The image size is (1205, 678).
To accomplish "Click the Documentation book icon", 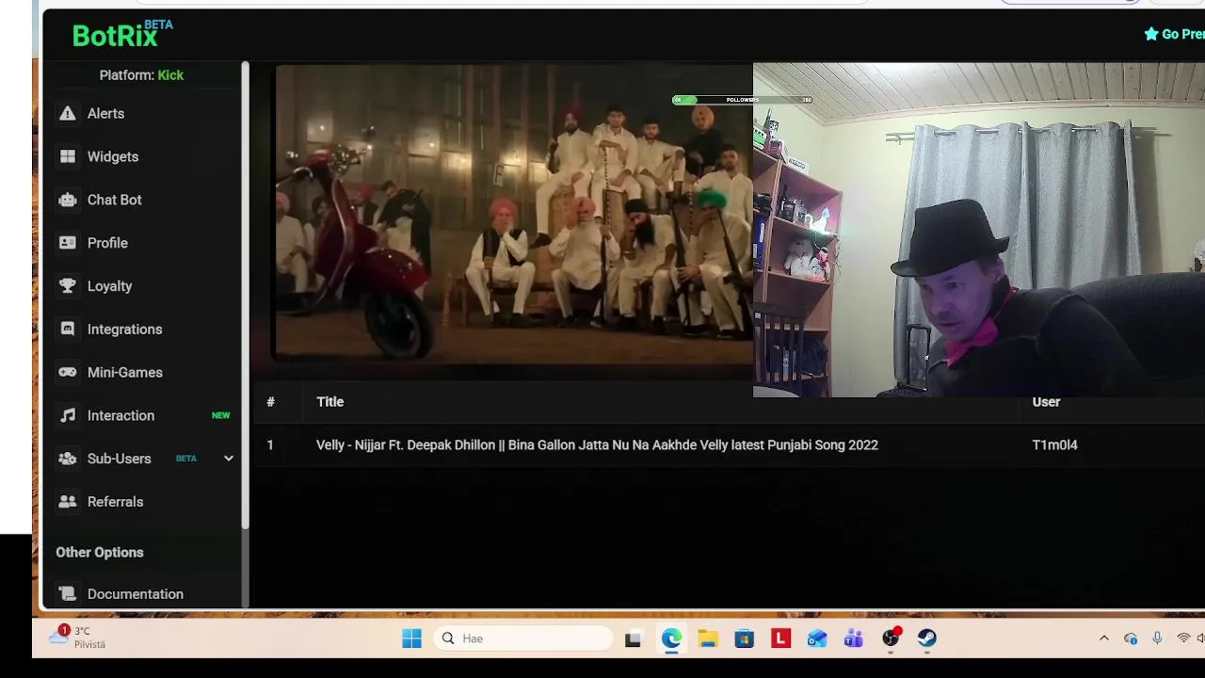I will (67, 594).
